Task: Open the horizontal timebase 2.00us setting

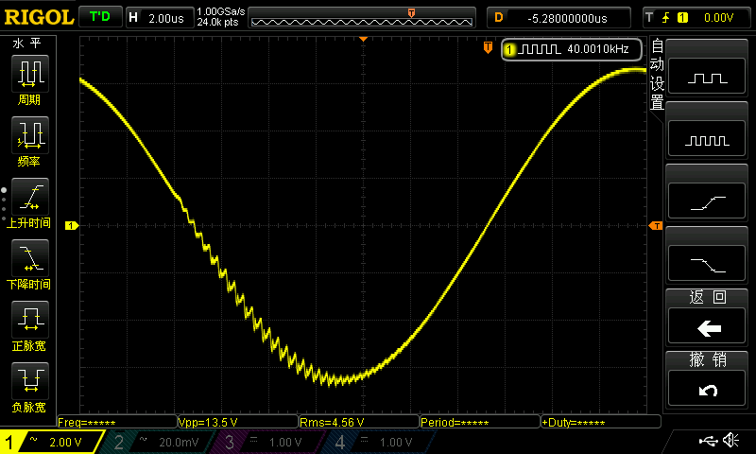Action: coord(160,18)
